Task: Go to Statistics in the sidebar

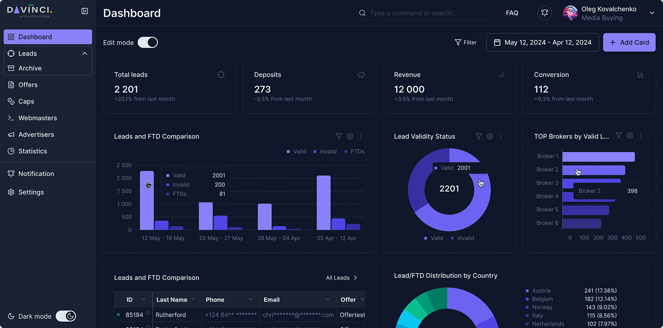Action: 33,151
